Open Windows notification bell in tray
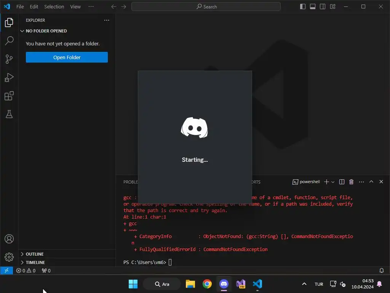 (x=380, y=284)
